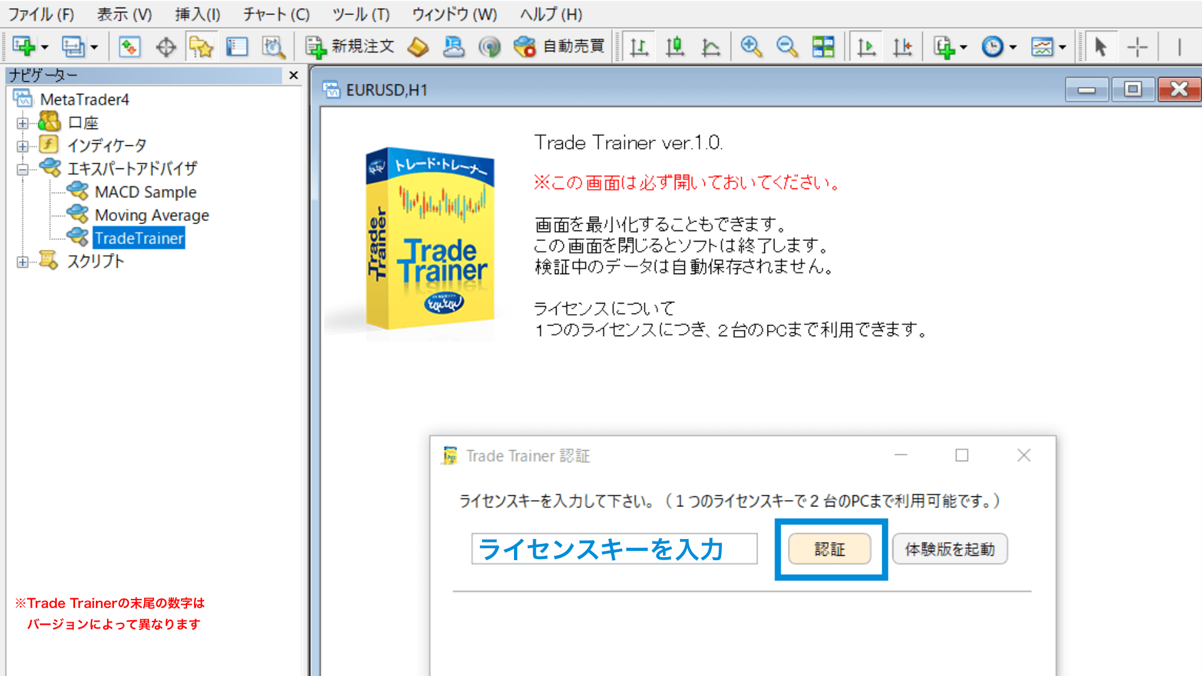Open the チャート (C) menu
This screenshot has height=676, width=1202.
(x=276, y=14)
